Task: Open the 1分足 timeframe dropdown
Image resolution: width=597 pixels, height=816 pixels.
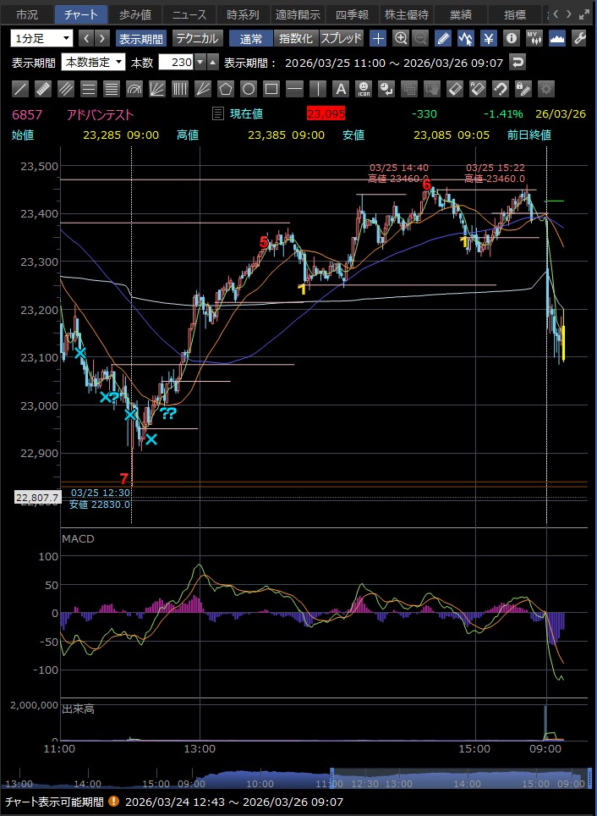Action: (42, 38)
